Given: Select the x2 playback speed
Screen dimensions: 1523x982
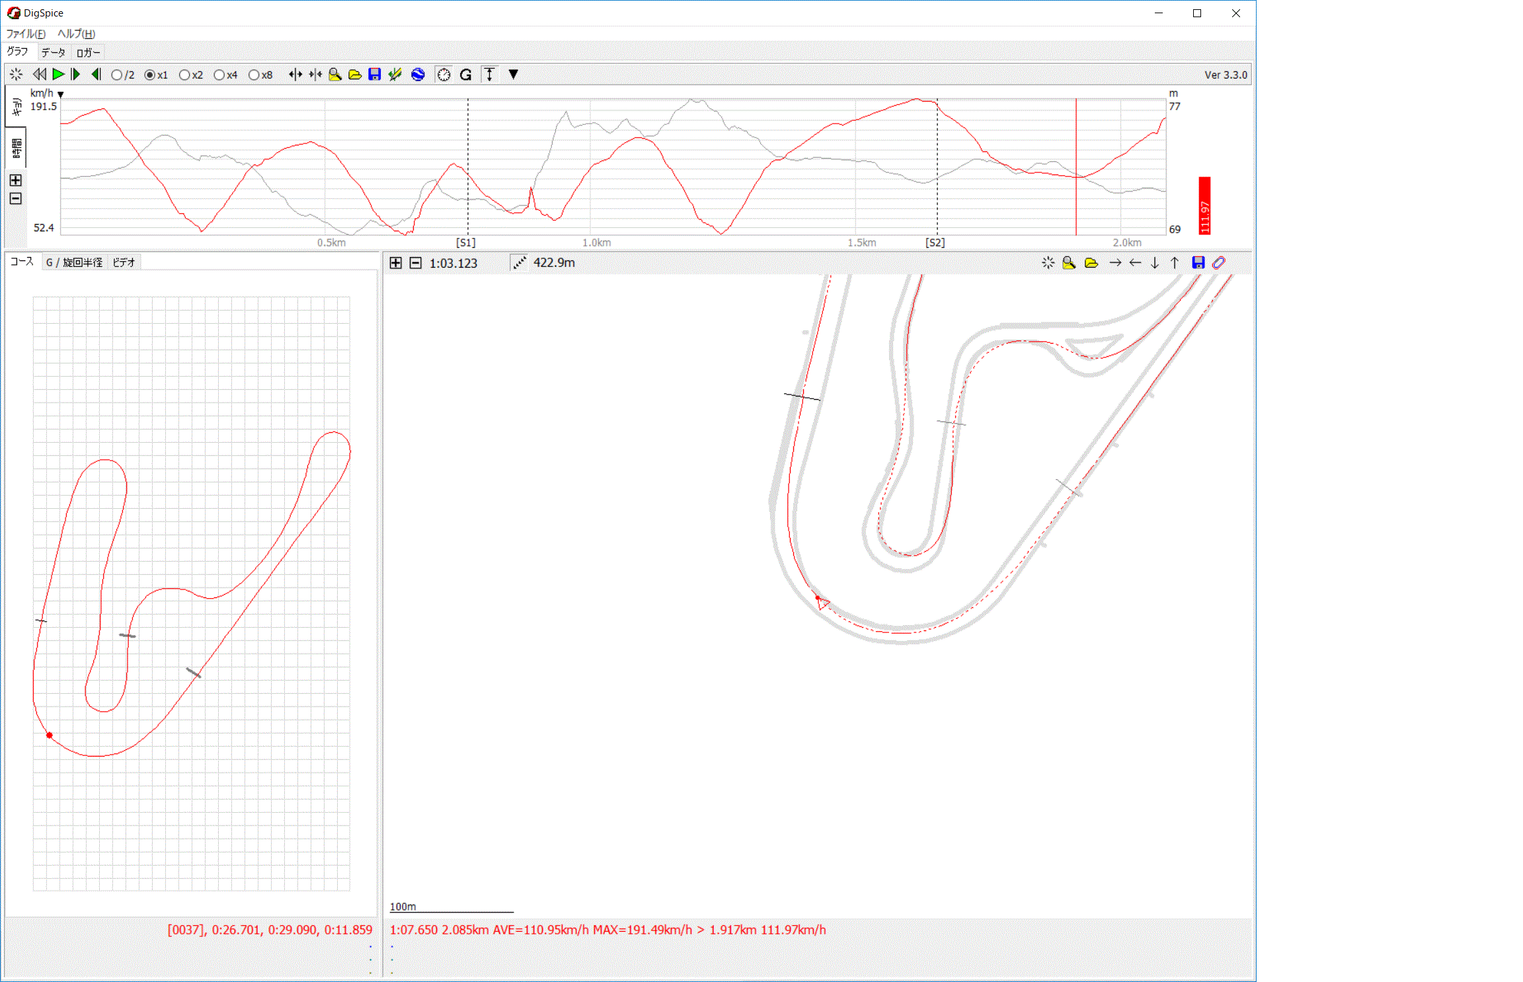Looking at the screenshot, I should click(x=185, y=75).
